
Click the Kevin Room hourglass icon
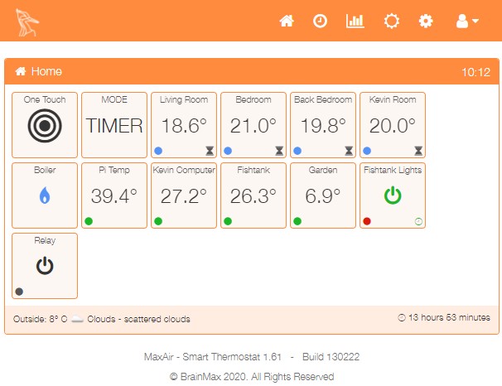coord(419,151)
